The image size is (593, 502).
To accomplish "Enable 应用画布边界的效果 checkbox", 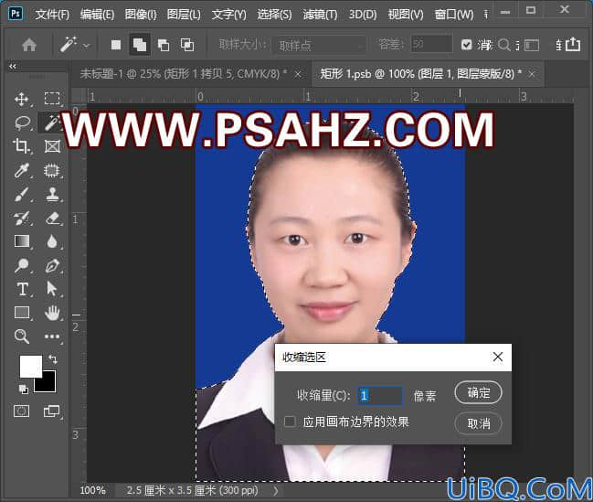I will (290, 422).
